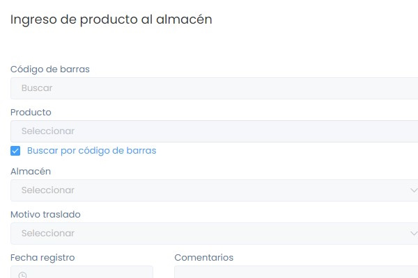Open the Almacén Seleccionar dropdown
Image resolution: width=418 pixels, height=278 pixels.
(209, 190)
